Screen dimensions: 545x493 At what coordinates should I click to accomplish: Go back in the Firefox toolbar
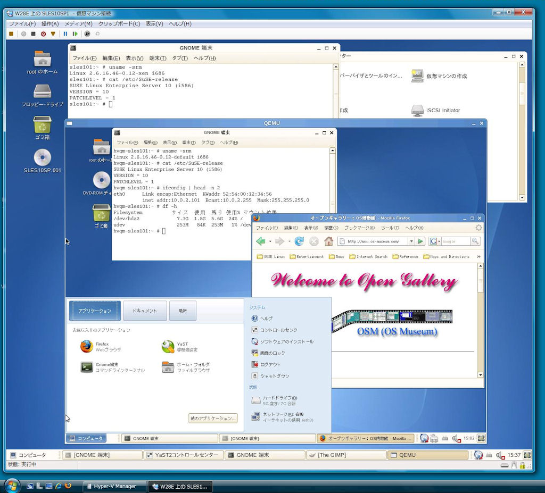(x=261, y=241)
